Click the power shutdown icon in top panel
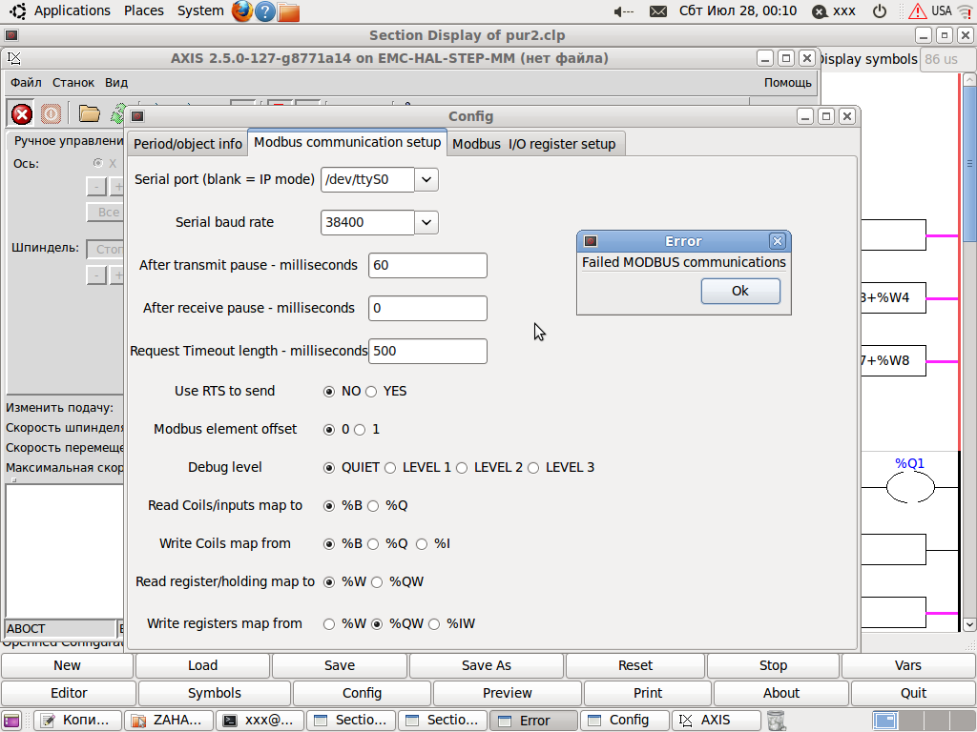Screen dimensions: 977x732 click(x=879, y=11)
